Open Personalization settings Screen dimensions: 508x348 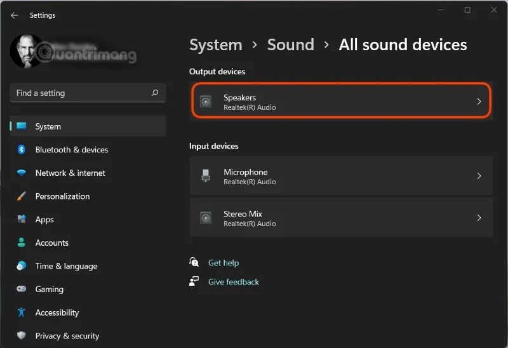[x=88, y=196]
